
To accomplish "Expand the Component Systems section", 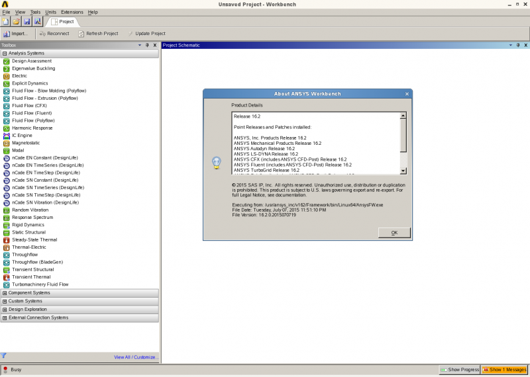I will [5, 293].
